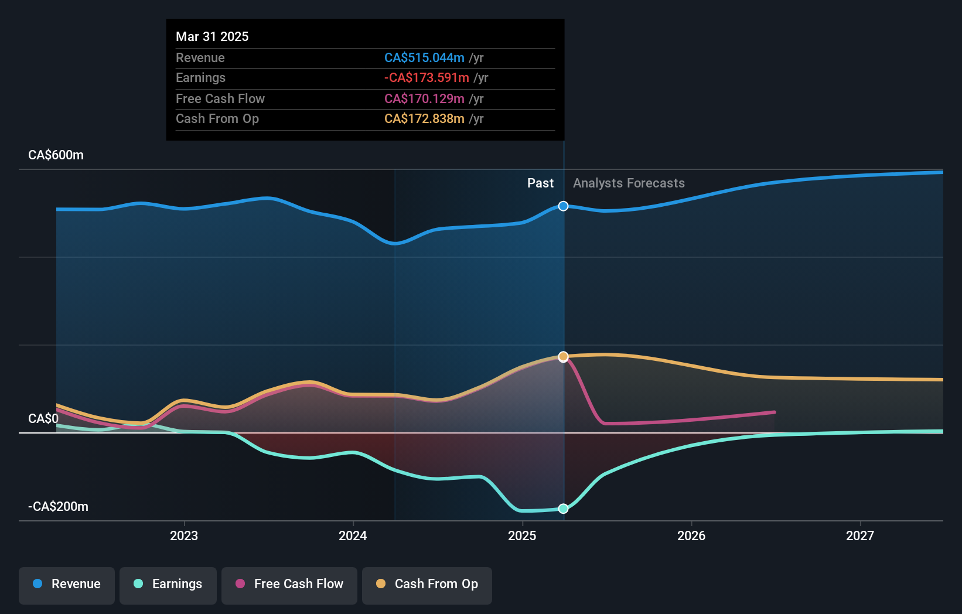
Task: Click the teal Earnings legend dot icon
Action: [x=137, y=584]
